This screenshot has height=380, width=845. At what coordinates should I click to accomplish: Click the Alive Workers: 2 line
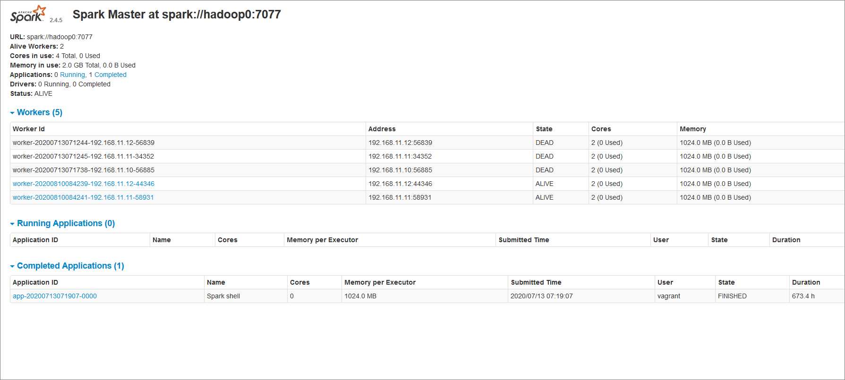37,46
